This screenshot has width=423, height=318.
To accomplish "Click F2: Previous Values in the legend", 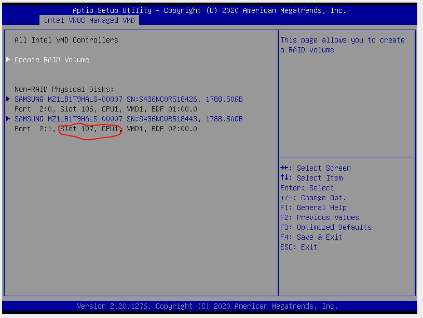I will coord(319,217).
